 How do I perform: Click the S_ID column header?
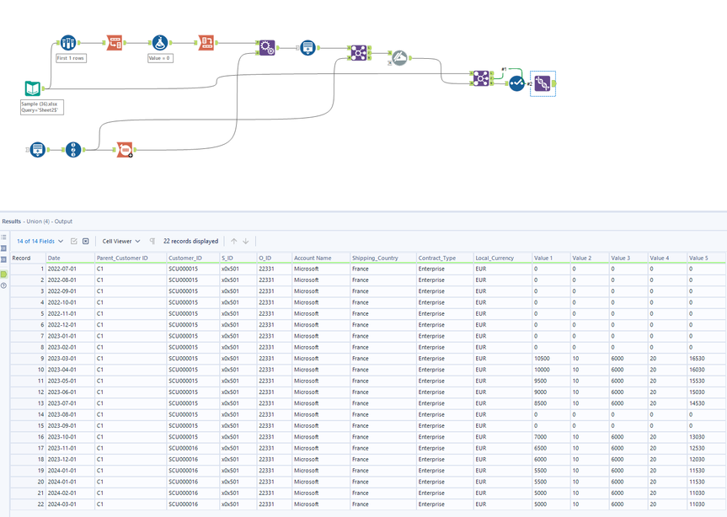pos(238,258)
